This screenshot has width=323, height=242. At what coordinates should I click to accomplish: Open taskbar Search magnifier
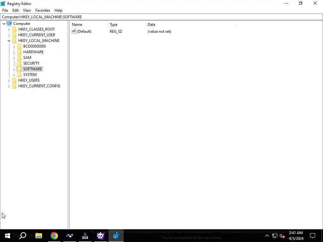click(23, 236)
